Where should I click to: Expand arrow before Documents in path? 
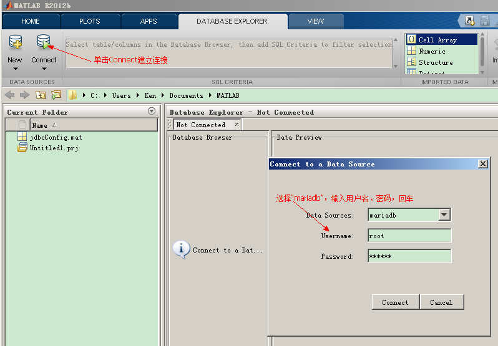(x=163, y=95)
